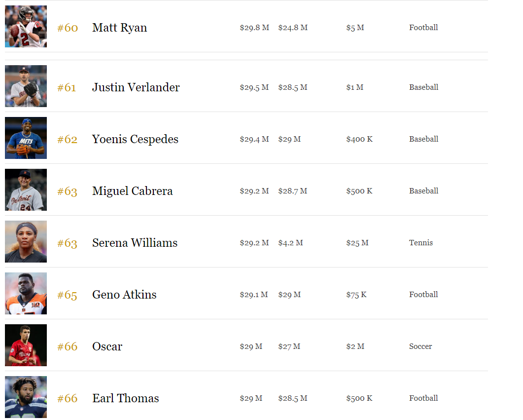Click Matt Ryan's photo thumbnail
This screenshot has height=420, width=523.
[x=26, y=27]
